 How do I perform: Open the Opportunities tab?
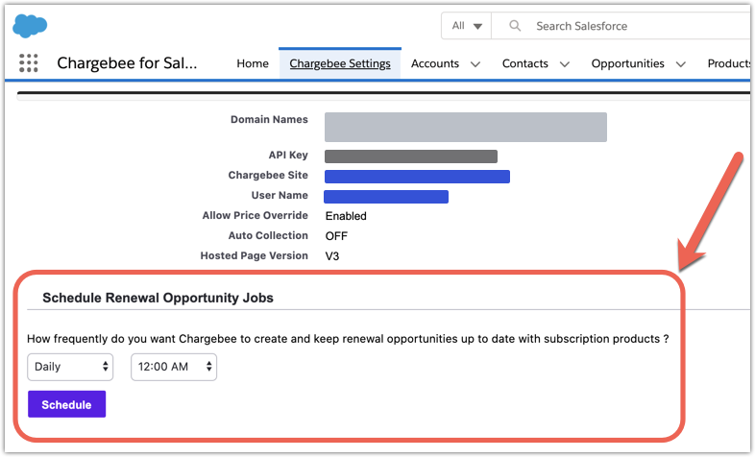(627, 63)
